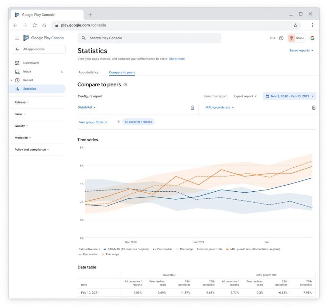Open the Shrine app selector
Image resolution: width=328 pixels, height=308 pixels.
[296, 38]
